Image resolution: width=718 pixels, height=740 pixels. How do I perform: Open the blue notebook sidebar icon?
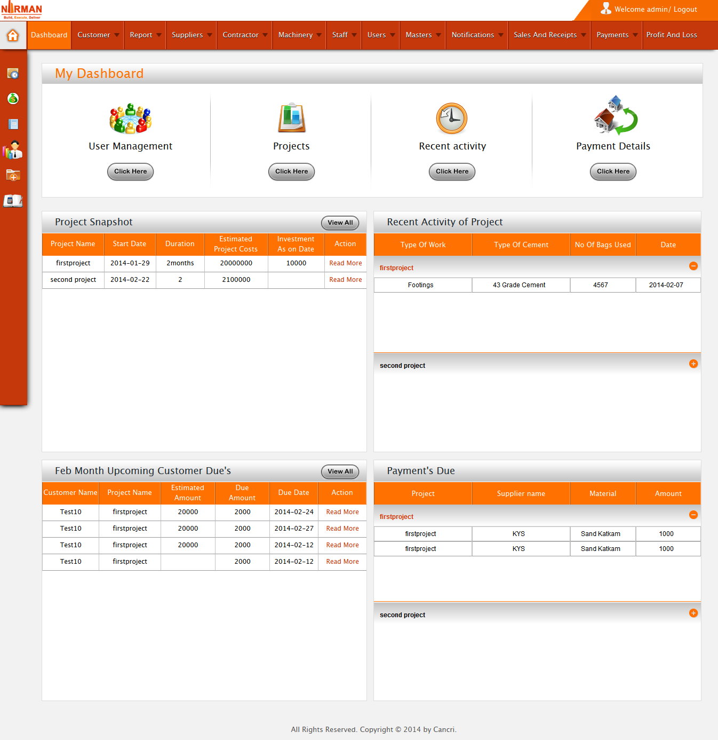tap(13, 124)
